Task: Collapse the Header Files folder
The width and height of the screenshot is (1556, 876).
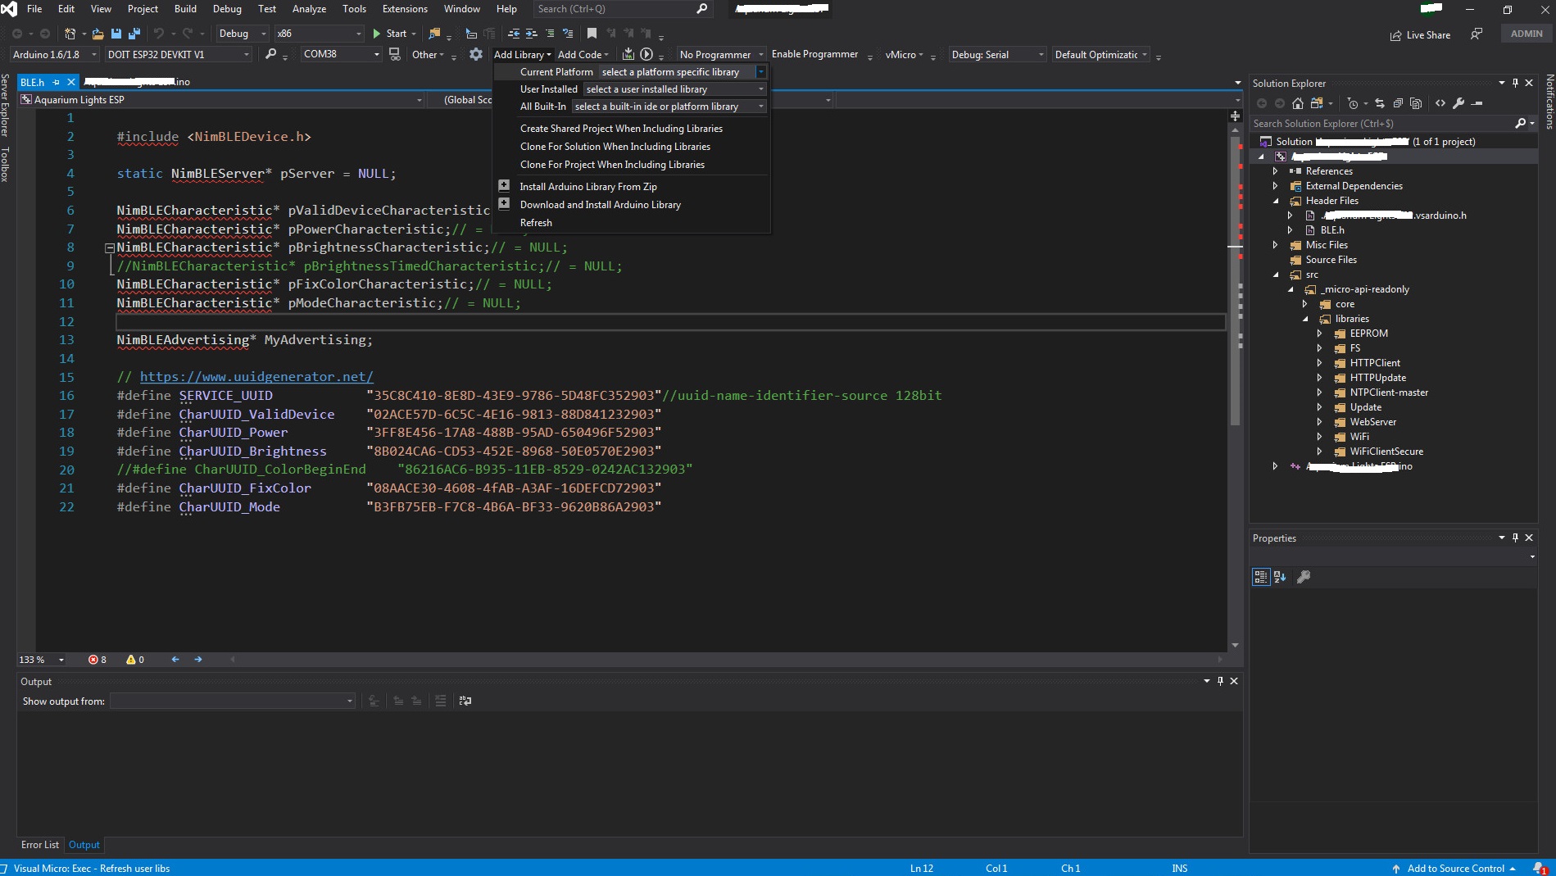Action: [x=1275, y=201]
